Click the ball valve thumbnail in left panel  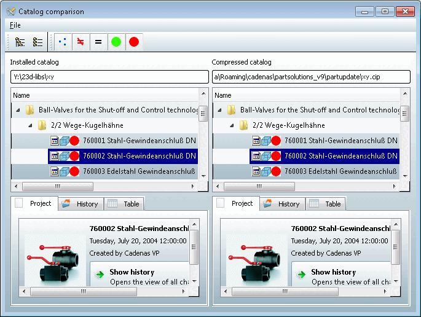55,260
